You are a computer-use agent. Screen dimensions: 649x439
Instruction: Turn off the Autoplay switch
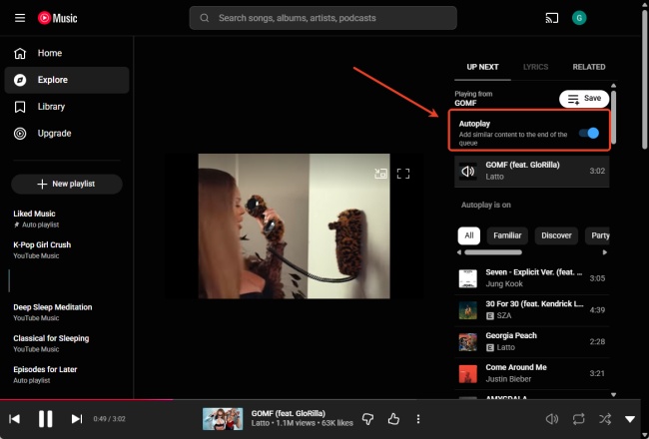588,133
